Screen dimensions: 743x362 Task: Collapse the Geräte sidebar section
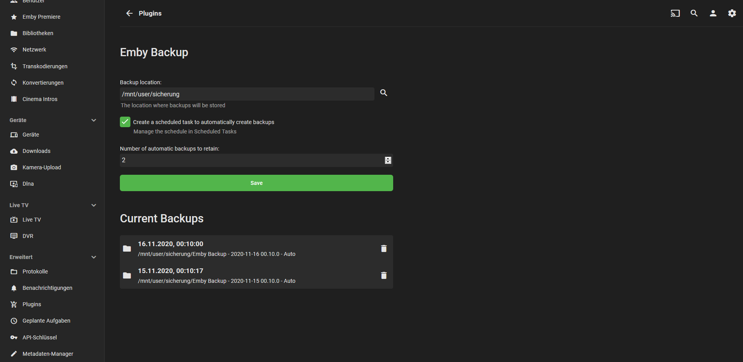tap(94, 120)
